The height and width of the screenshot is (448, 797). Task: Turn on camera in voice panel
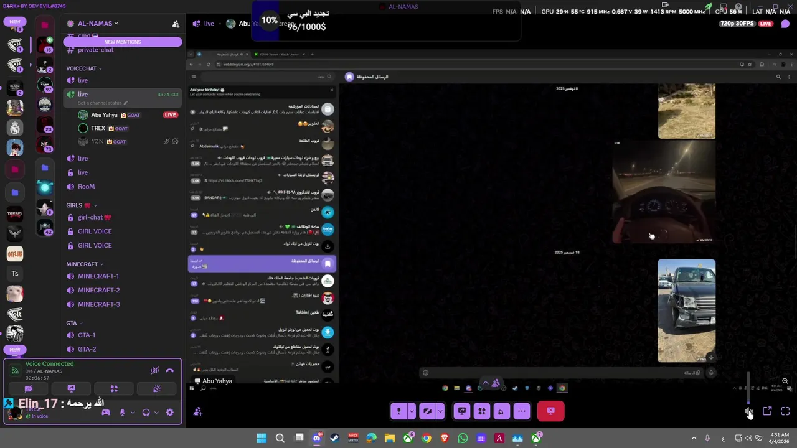[x=29, y=388]
